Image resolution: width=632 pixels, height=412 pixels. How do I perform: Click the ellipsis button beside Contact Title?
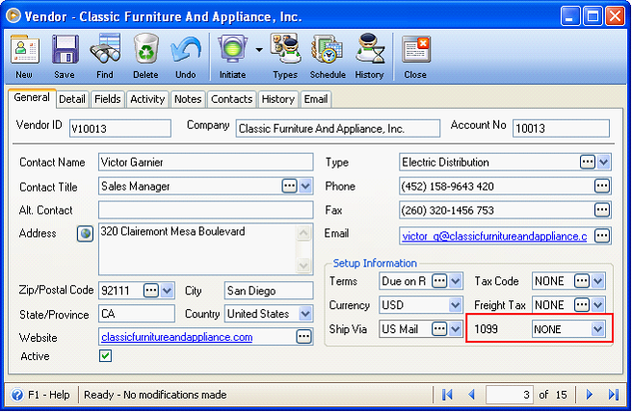(x=289, y=186)
